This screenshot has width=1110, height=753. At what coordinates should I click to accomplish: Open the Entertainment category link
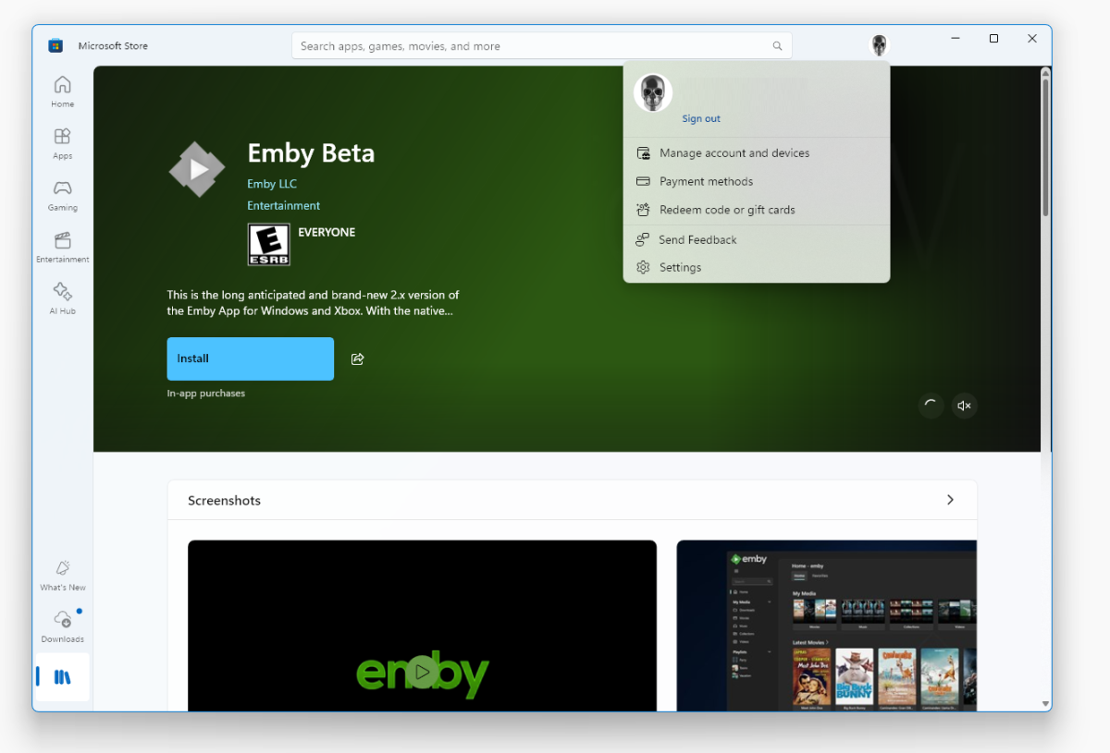[x=284, y=206]
